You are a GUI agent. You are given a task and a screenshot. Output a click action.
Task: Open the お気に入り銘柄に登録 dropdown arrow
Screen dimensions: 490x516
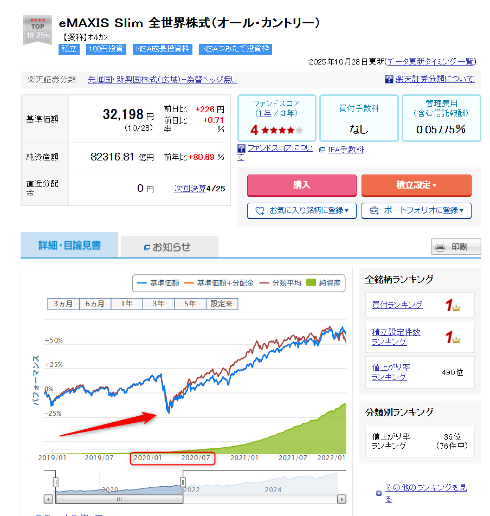[x=346, y=211]
